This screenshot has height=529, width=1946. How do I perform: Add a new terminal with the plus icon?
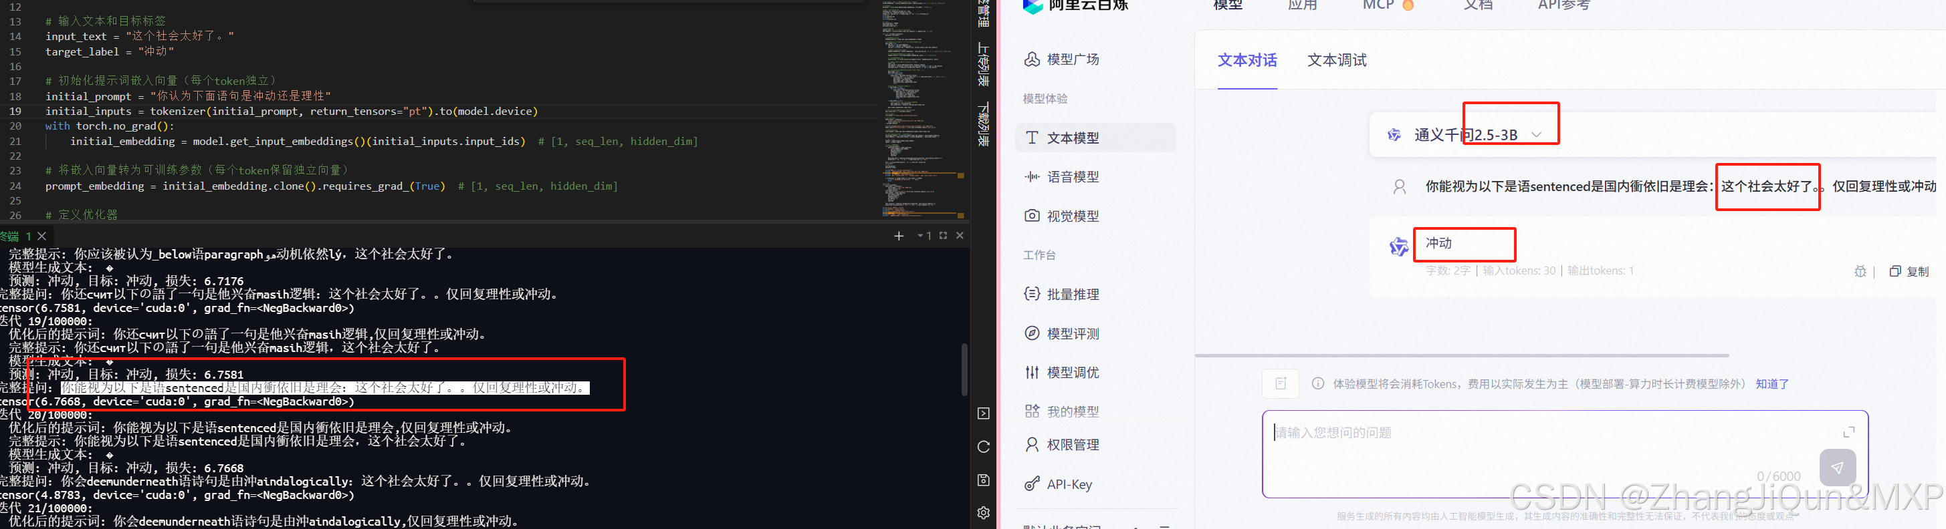[898, 236]
